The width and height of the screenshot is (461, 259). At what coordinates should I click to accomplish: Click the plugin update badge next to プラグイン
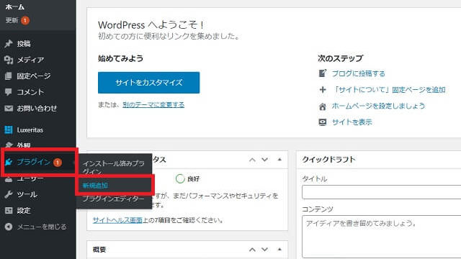58,162
